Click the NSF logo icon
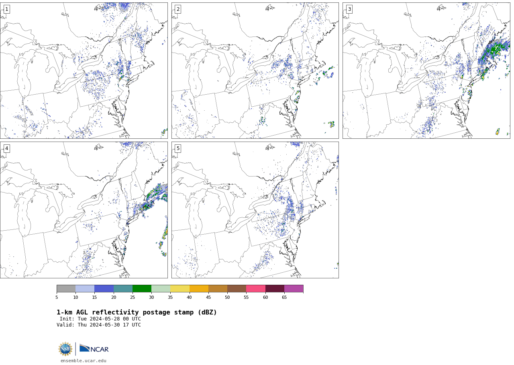The height and width of the screenshot is (365, 514). 65,349
